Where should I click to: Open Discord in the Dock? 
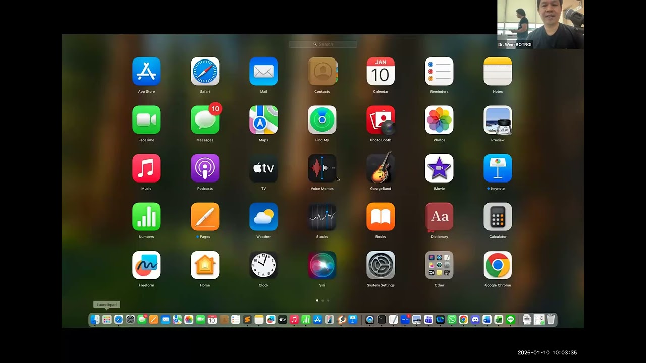(475, 319)
